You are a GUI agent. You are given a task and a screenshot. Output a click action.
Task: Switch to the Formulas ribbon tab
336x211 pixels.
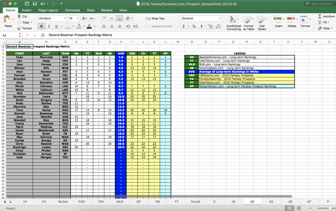[x=73, y=10]
